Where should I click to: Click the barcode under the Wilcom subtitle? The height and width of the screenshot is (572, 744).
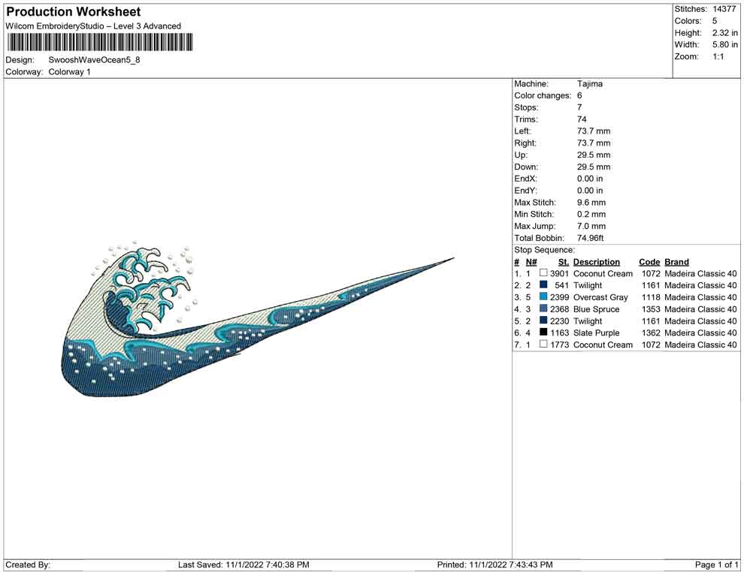(x=100, y=42)
